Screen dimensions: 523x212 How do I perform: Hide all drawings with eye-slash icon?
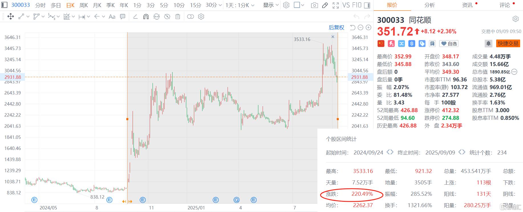167,17
